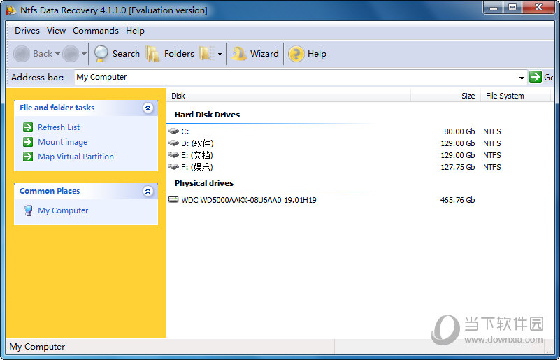
Task: Open the Drives menu
Action: click(27, 31)
